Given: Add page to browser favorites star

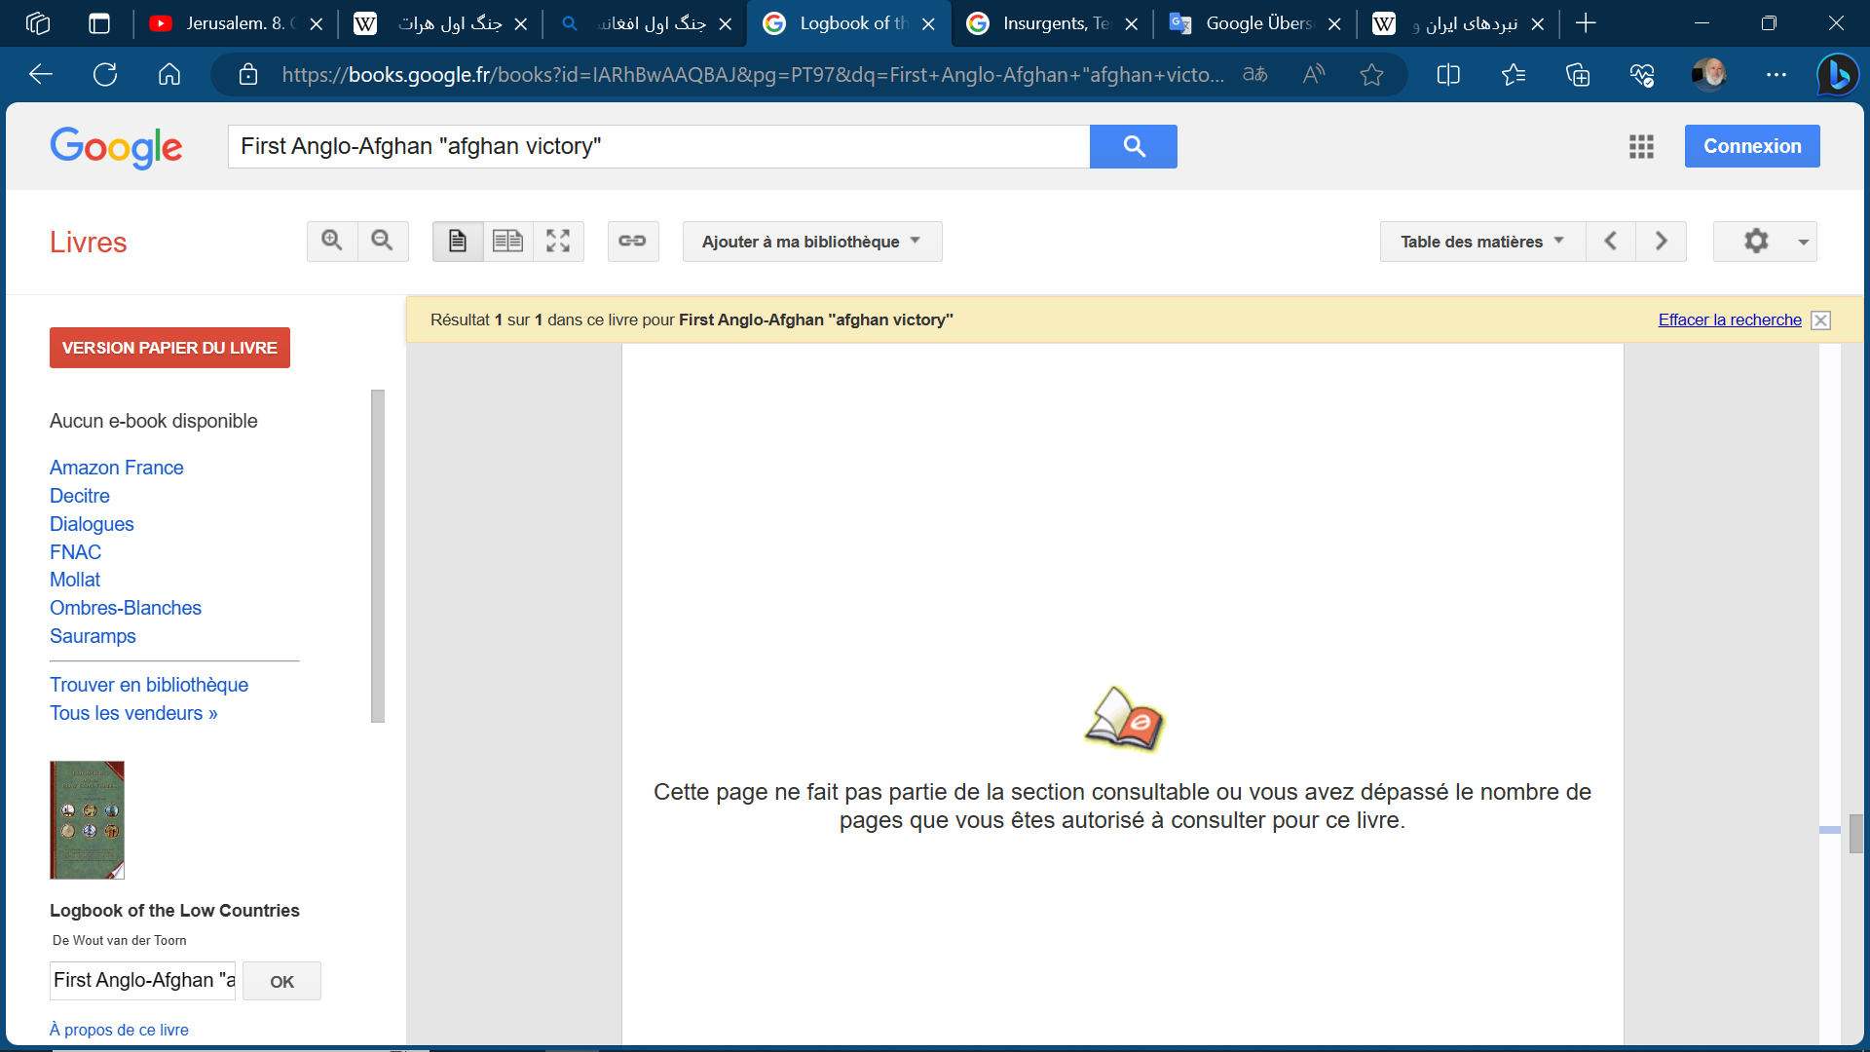Looking at the screenshot, I should (x=1371, y=74).
